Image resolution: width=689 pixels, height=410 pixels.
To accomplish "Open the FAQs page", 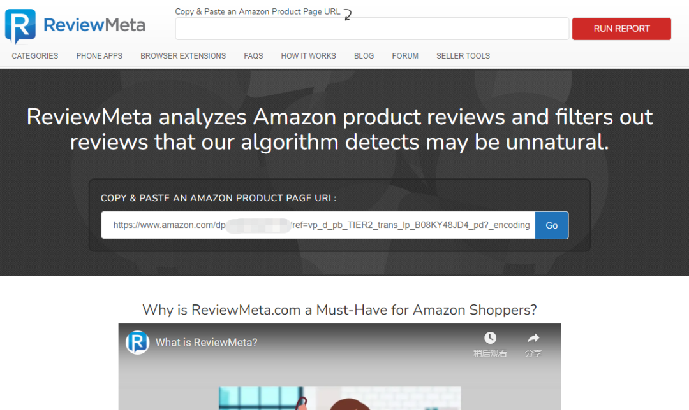I will pyautogui.click(x=253, y=55).
